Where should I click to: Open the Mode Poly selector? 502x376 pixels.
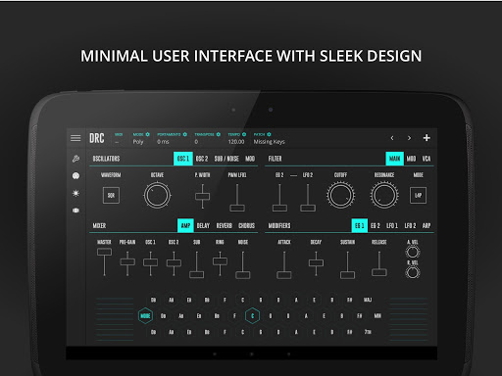point(138,142)
